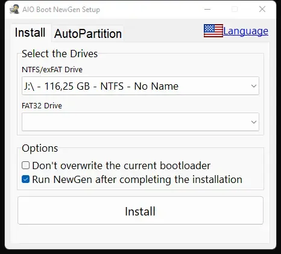Click the J:\ 116,25 GB NTFS drive entry

point(101,86)
